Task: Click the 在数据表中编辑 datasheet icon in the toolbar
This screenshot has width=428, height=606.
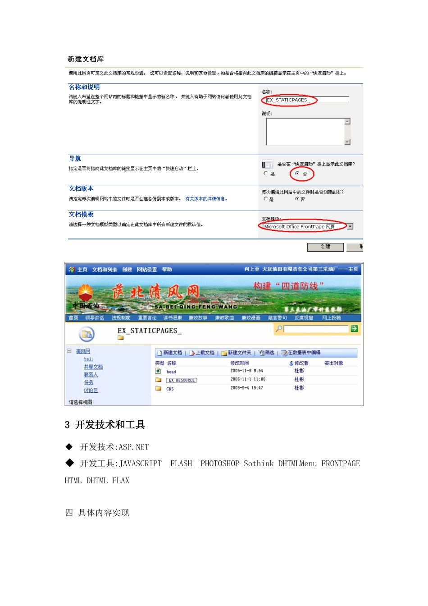Action: point(284,353)
